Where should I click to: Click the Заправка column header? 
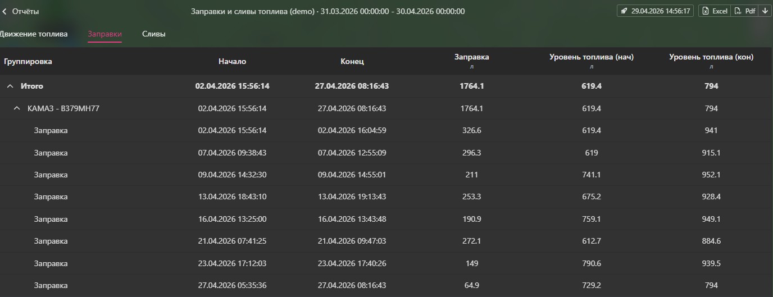tap(471, 57)
